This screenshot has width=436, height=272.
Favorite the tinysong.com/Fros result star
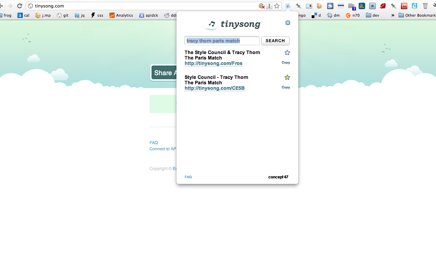(x=287, y=52)
